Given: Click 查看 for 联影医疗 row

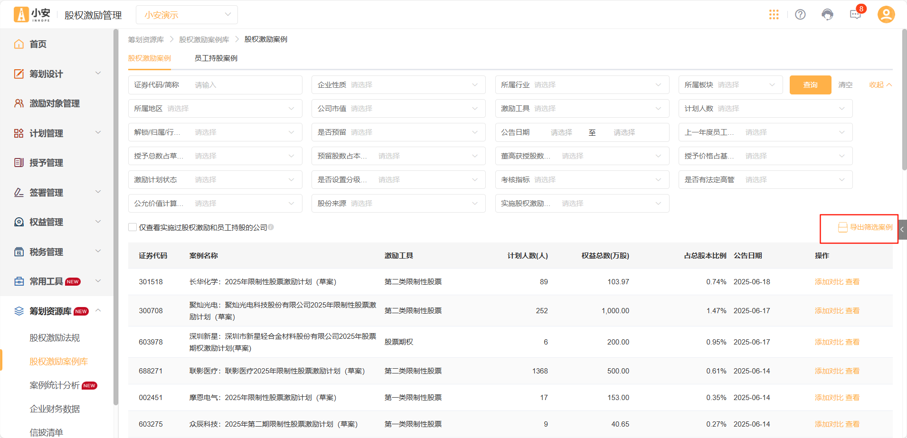Looking at the screenshot, I should 852,371.
